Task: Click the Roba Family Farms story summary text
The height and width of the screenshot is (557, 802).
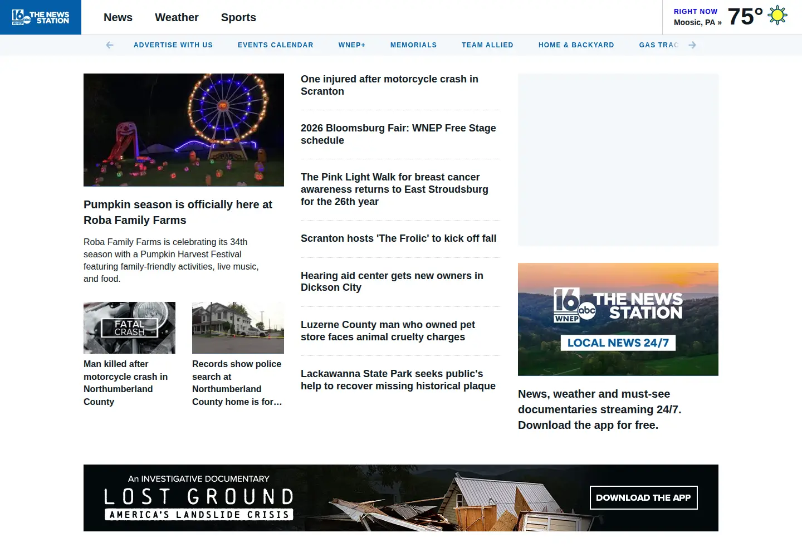Action: pyautogui.click(x=172, y=260)
